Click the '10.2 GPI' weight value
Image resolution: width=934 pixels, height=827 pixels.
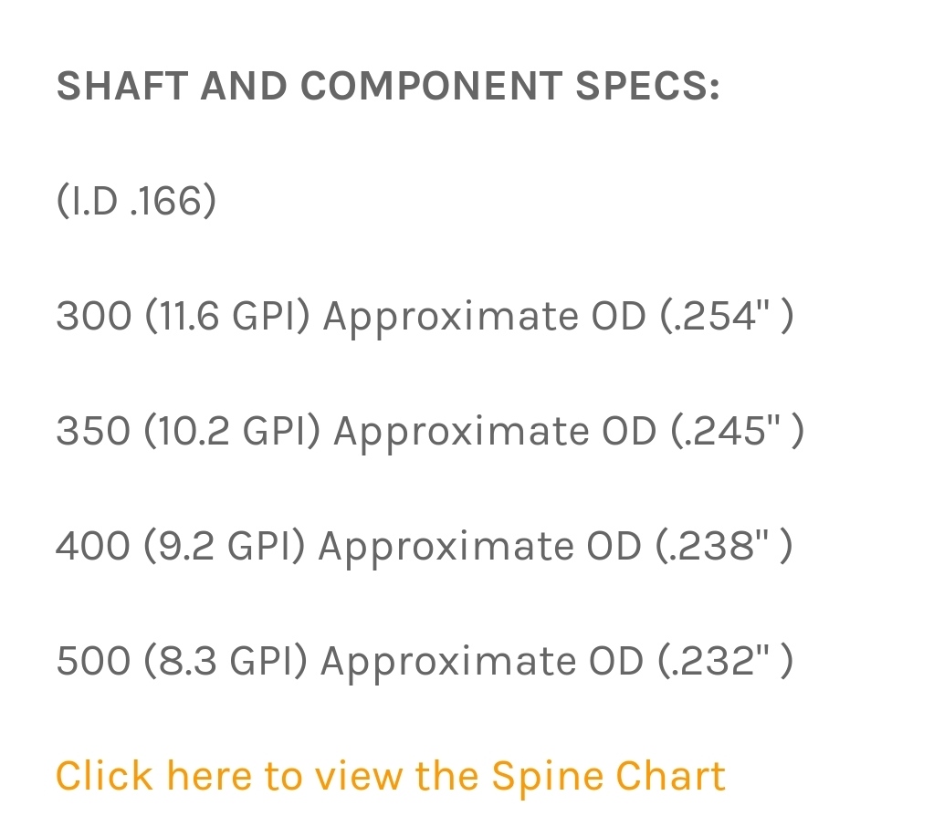coord(233,431)
